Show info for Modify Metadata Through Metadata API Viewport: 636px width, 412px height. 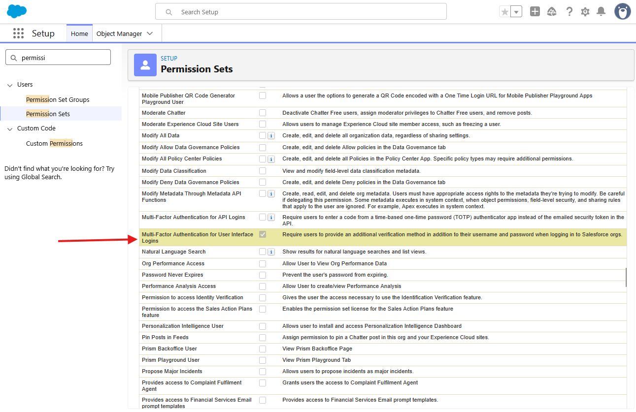coord(271,194)
